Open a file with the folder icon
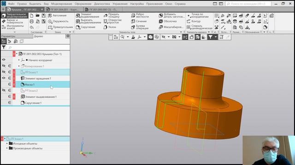The height and width of the screenshot is (165, 295). (x=38, y=16)
